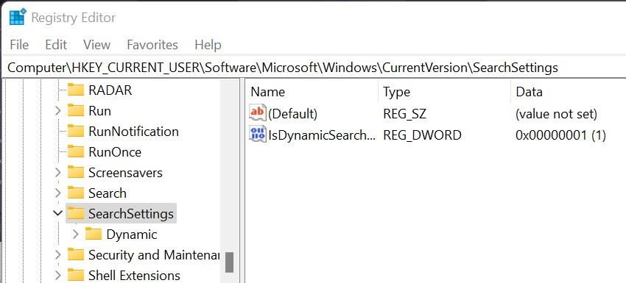
Task: Select the Shell Extensions key label
Action: (x=135, y=275)
